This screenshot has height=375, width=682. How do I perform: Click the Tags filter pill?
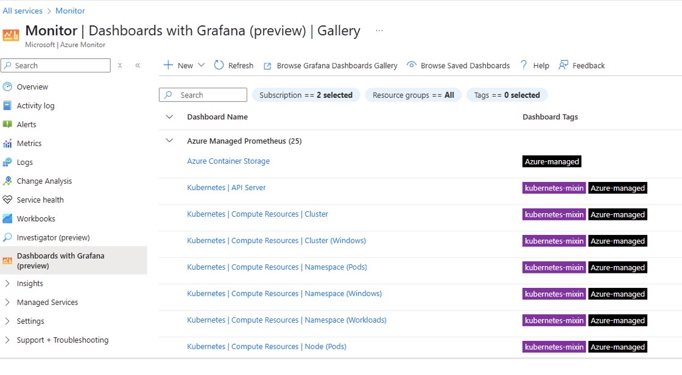point(507,95)
